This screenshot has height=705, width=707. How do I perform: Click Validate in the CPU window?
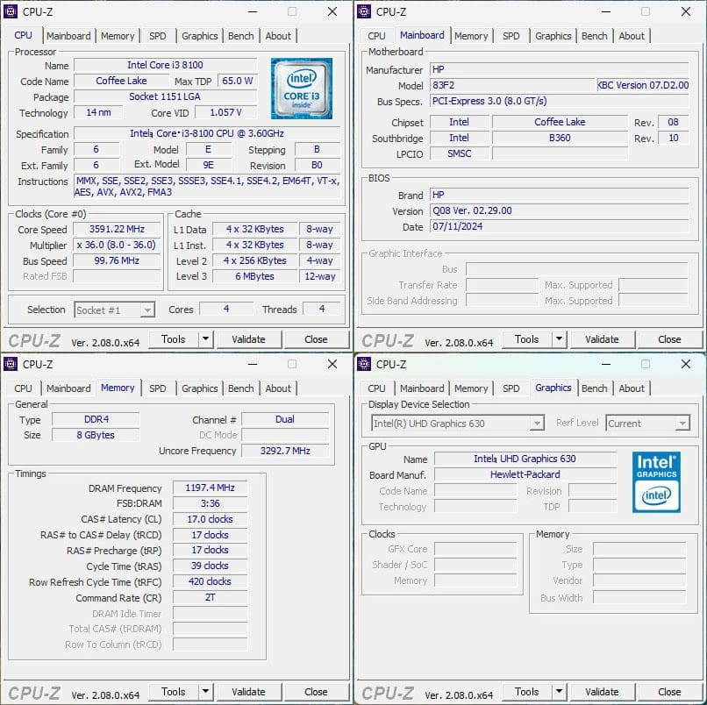pyautogui.click(x=249, y=339)
